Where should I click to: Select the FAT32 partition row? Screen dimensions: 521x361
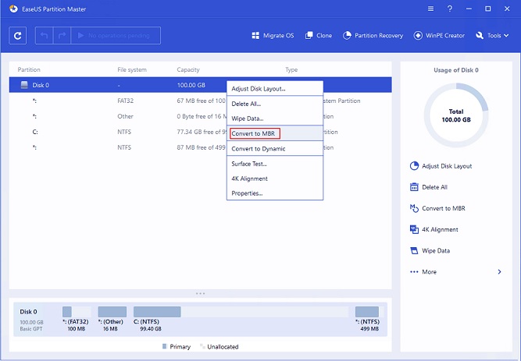click(201, 101)
